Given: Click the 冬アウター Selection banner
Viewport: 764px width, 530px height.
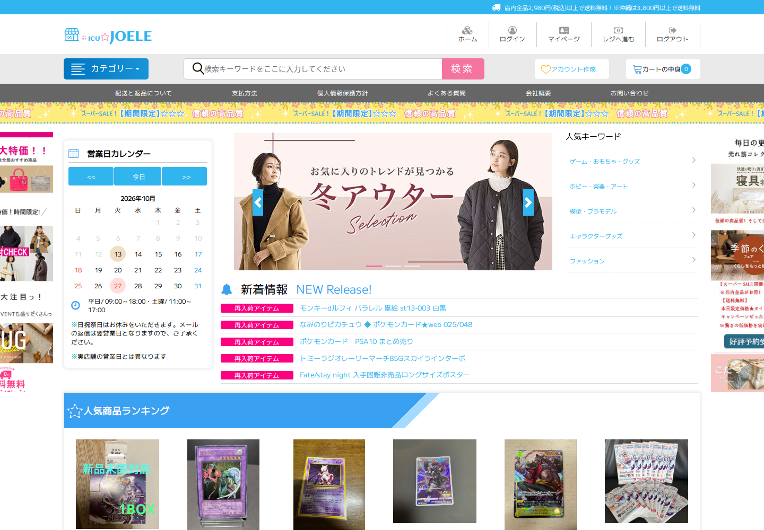Looking at the screenshot, I should (393, 201).
